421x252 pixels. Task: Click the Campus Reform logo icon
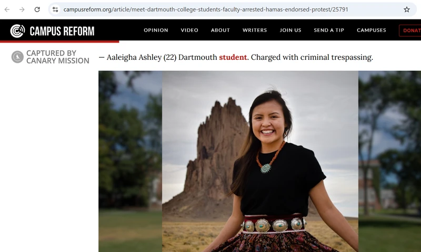tap(17, 31)
